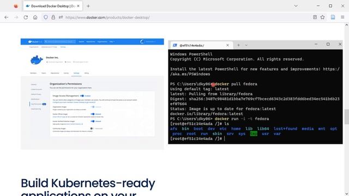
Task: Click 'latest: Pulling from library/fedora' line
Action: pyautogui.click(x=211, y=94)
